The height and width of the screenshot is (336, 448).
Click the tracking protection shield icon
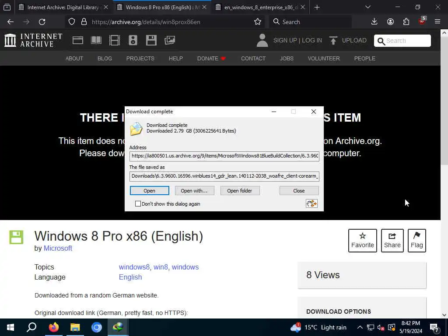[72, 22]
